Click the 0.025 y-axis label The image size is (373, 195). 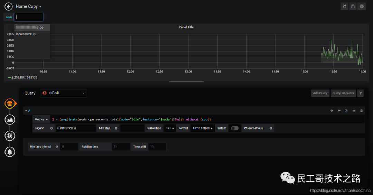click(10, 34)
